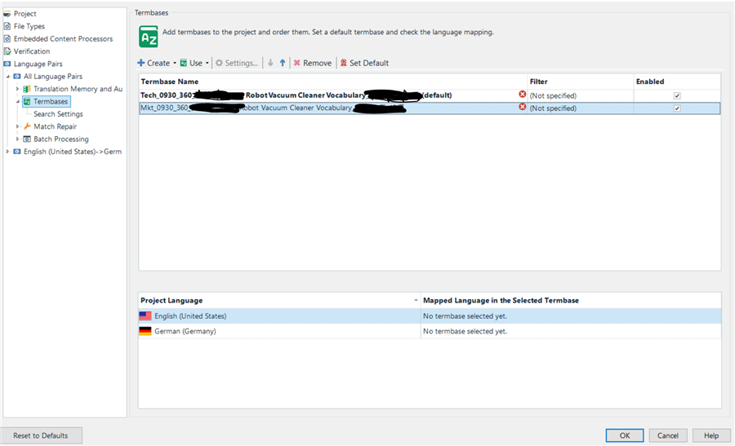
Task: Select Verification in the tree
Action: coord(31,51)
